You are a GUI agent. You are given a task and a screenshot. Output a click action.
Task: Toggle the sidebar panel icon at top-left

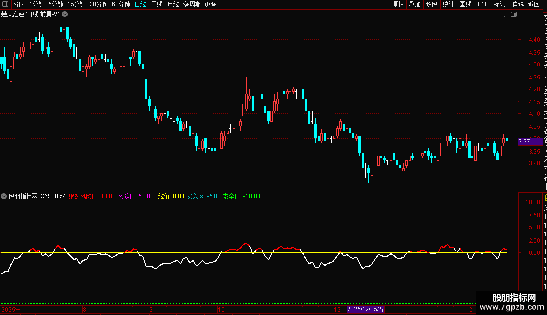pyautogui.click(x=5, y=4)
